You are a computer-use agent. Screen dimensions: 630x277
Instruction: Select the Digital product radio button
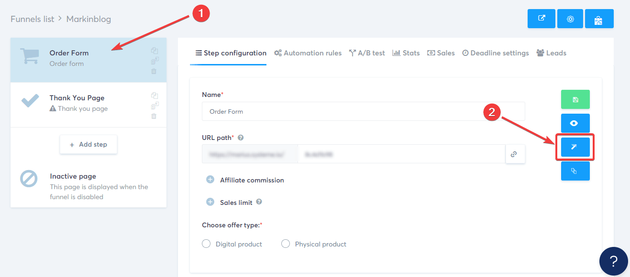(206, 244)
